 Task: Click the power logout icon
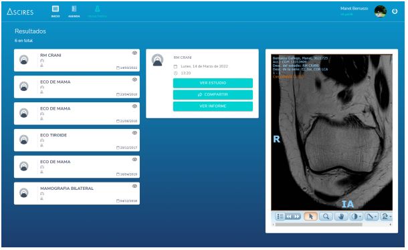coord(395,11)
